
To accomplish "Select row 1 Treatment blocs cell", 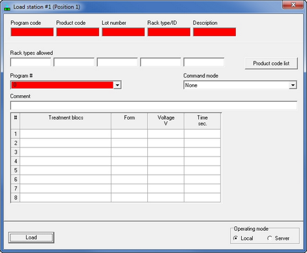I will [x=65, y=134].
